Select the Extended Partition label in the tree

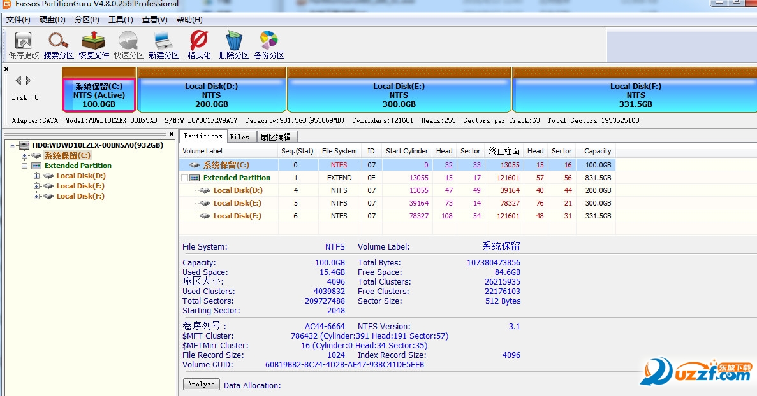tap(78, 166)
